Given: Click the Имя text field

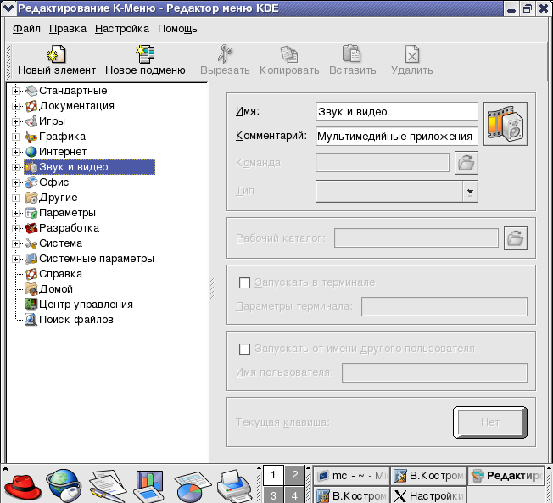Looking at the screenshot, I should (x=396, y=112).
